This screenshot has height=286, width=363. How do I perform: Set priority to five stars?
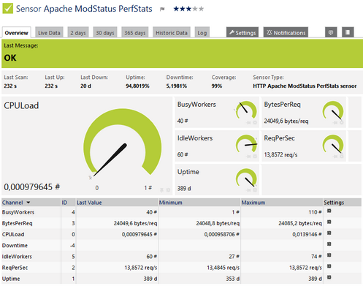pyautogui.click(x=201, y=9)
